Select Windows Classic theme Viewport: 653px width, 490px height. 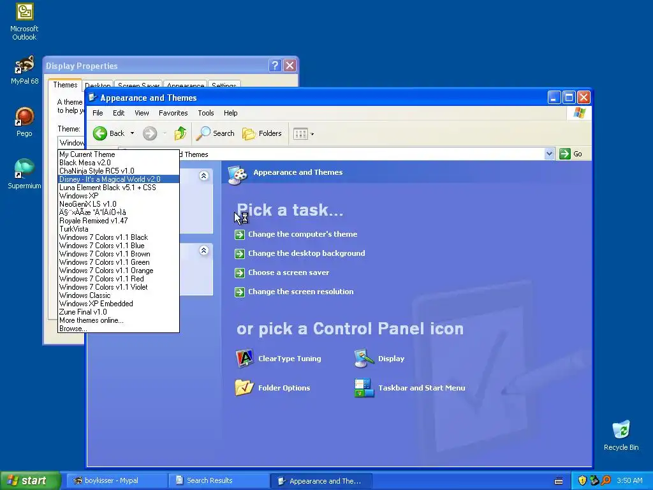pyautogui.click(x=119, y=295)
